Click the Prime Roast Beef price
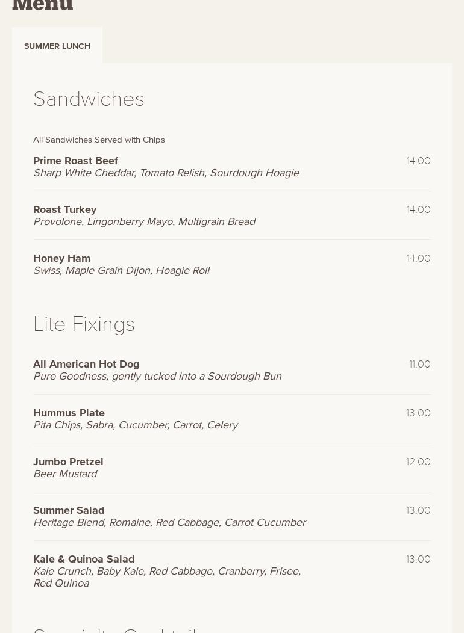Screen dimensions: 464x633 (x=418, y=161)
